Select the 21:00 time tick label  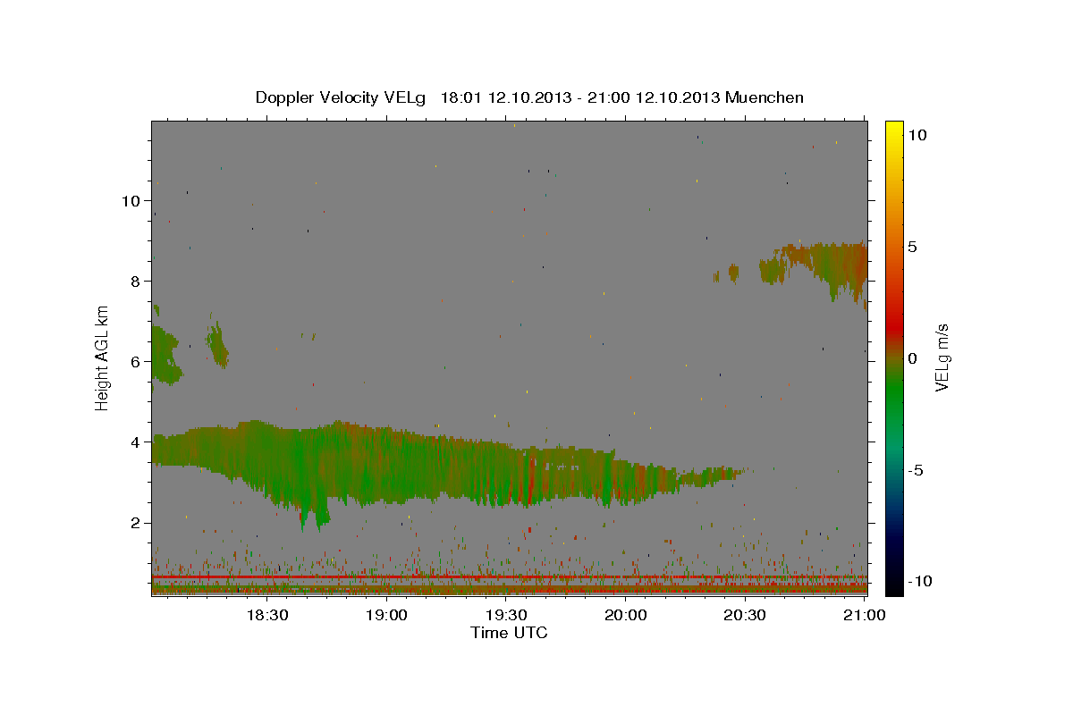click(x=864, y=615)
